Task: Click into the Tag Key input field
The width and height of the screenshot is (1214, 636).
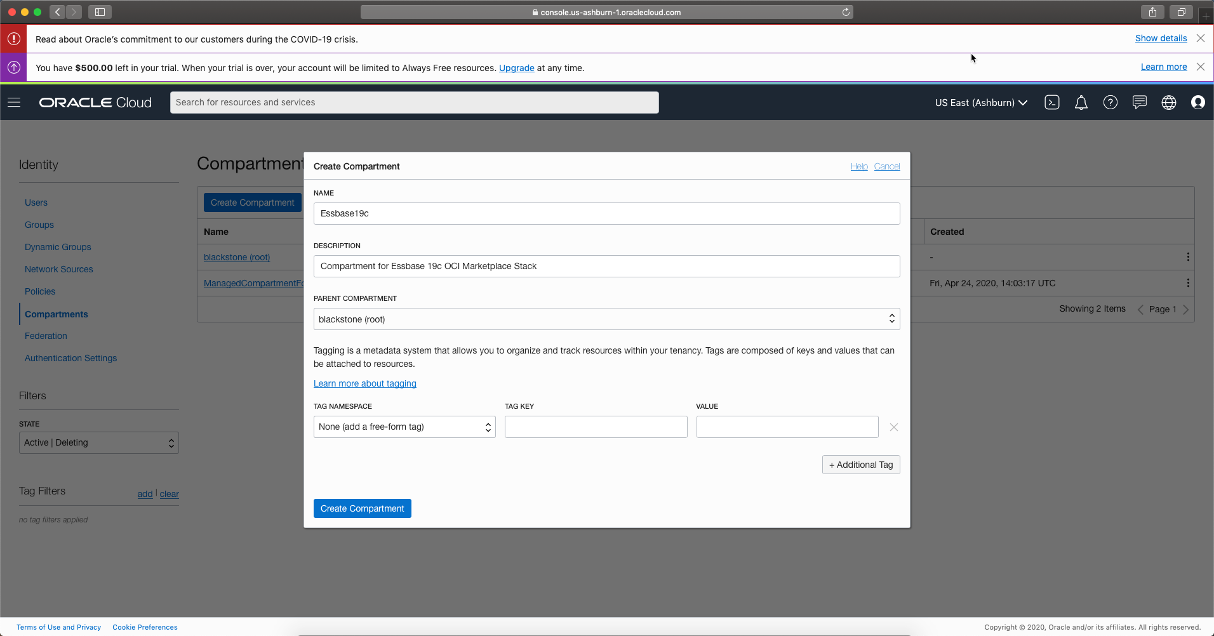Action: [596, 427]
